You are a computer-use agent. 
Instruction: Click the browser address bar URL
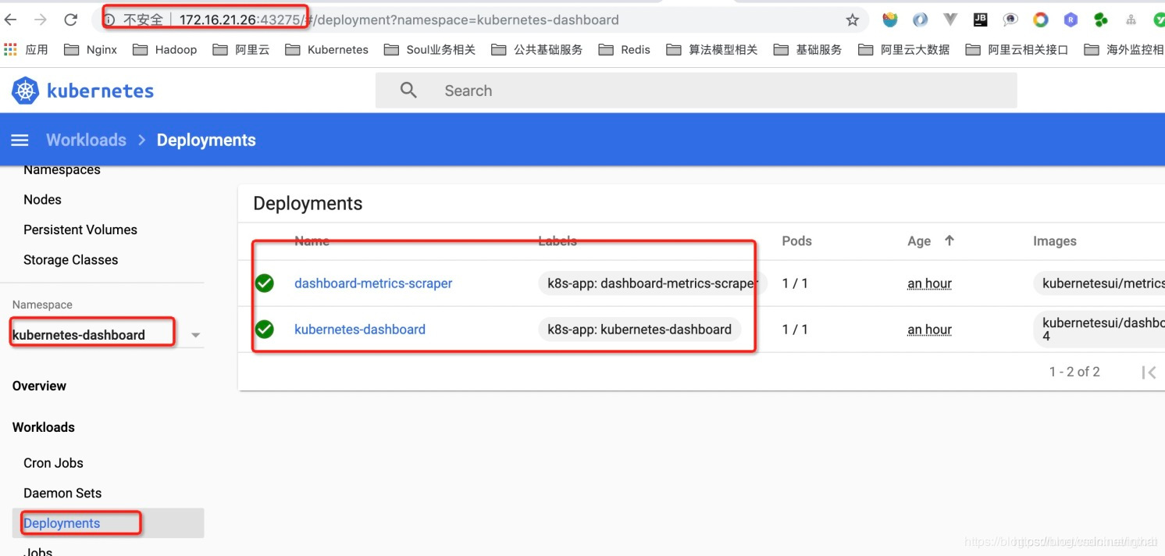(399, 20)
